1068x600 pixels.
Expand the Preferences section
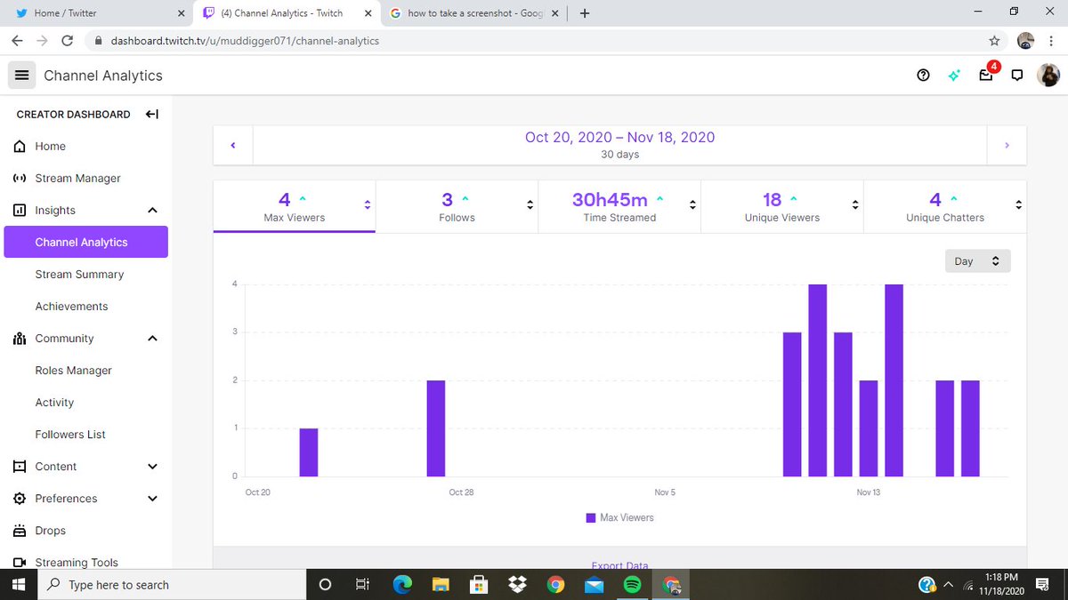(152, 498)
